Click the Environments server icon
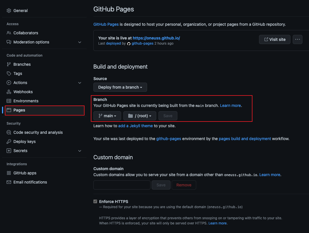 coord(9,101)
